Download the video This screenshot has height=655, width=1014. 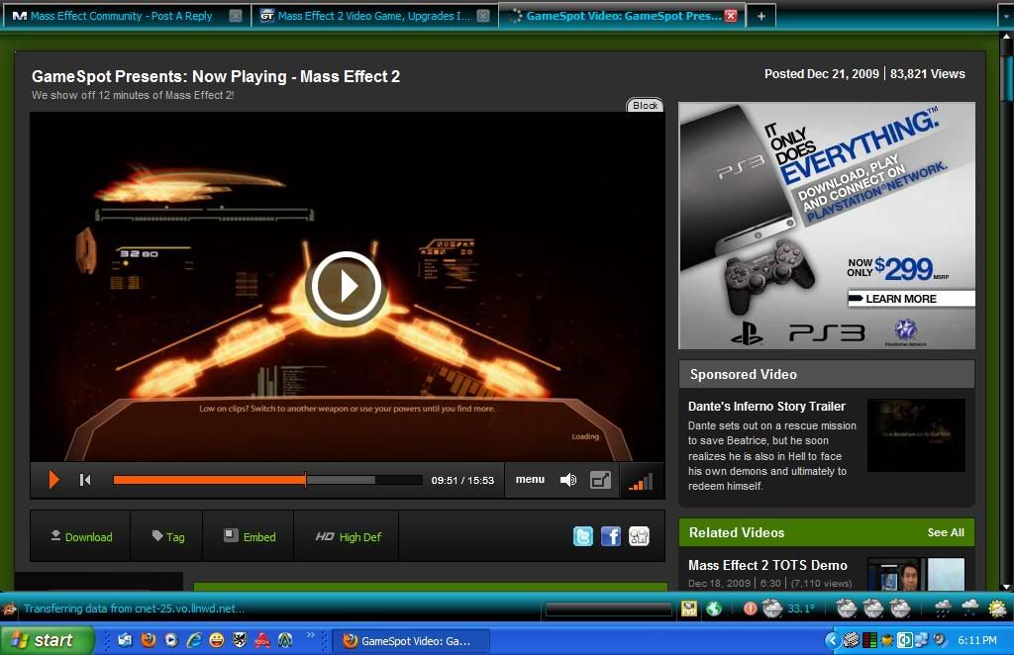[81, 537]
